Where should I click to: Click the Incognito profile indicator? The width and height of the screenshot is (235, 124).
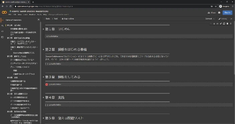click(x=224, y=6)
